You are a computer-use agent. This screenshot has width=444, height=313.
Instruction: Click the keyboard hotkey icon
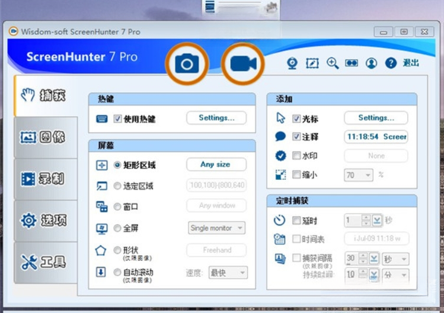click(x=101, y=119)
